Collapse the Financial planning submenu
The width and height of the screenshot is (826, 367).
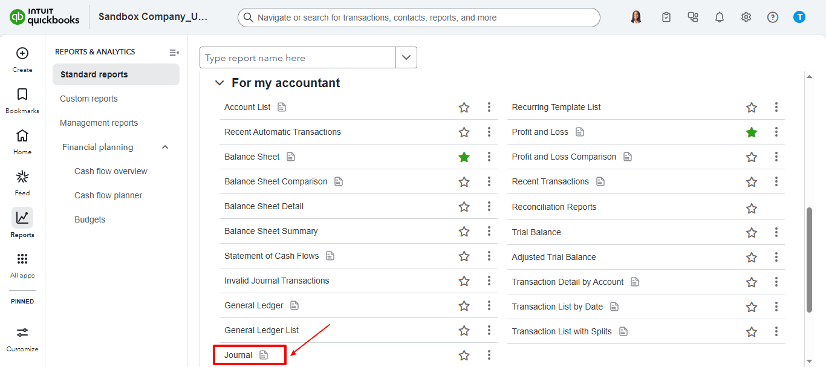pos(165,148)
